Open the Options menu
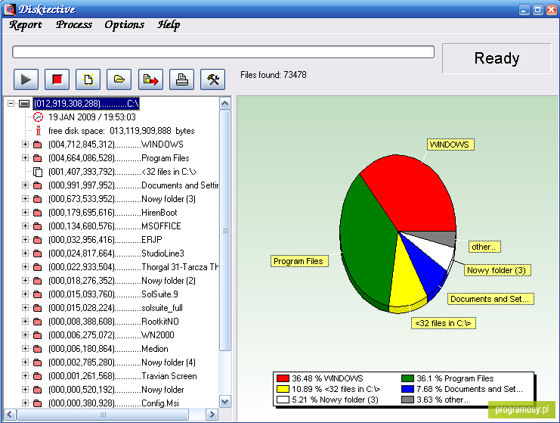This screenshot has width=560, height=423. [x=124, y=25]
